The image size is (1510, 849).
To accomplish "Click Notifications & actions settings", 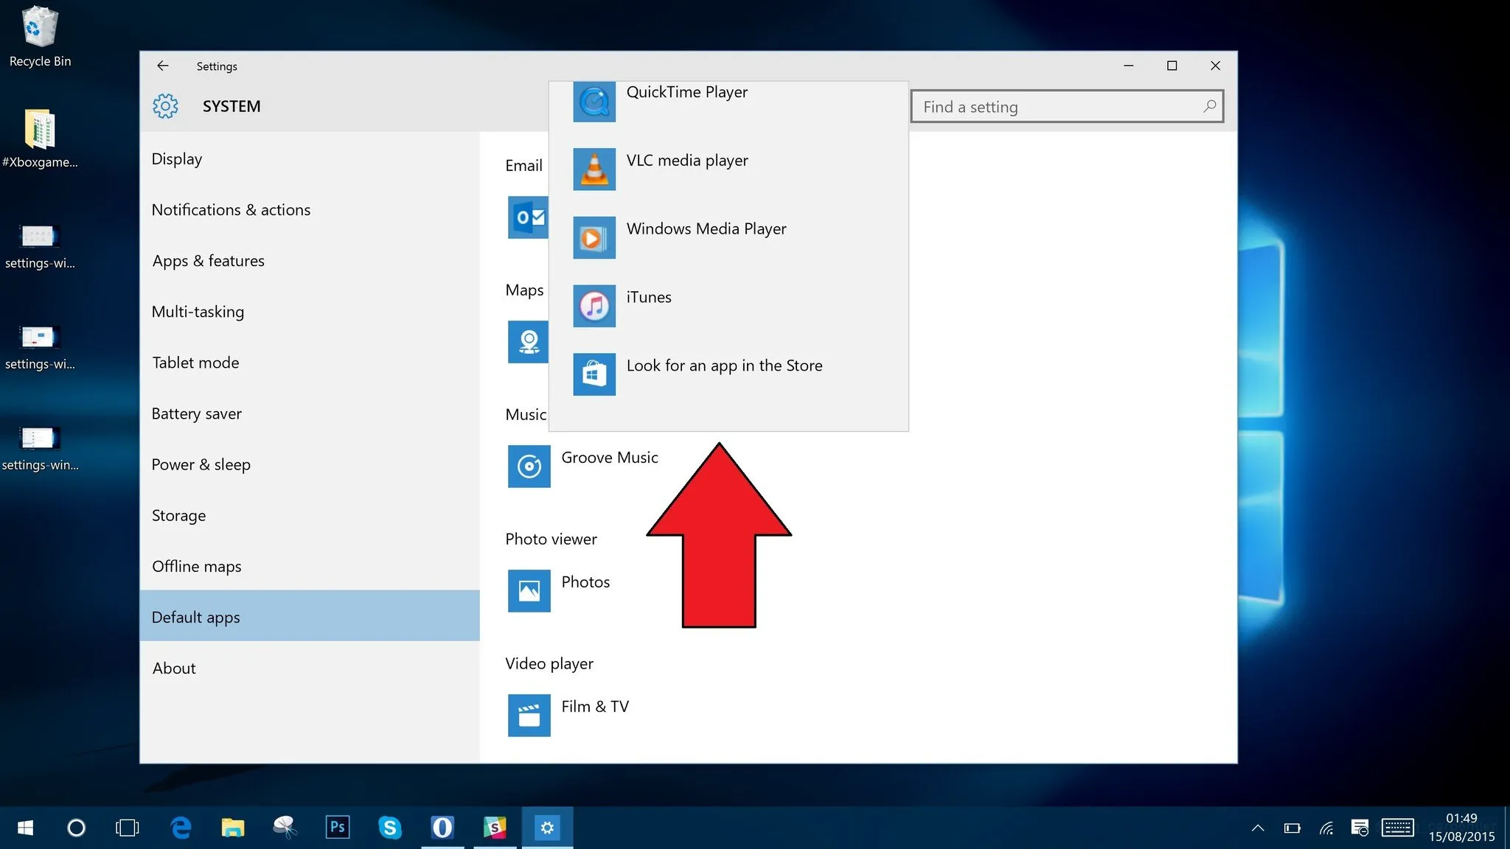I will point(230,209).
